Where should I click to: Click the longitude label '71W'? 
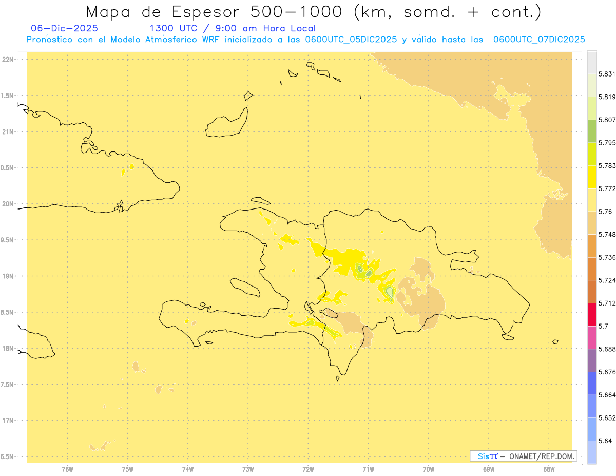point(368,469)
